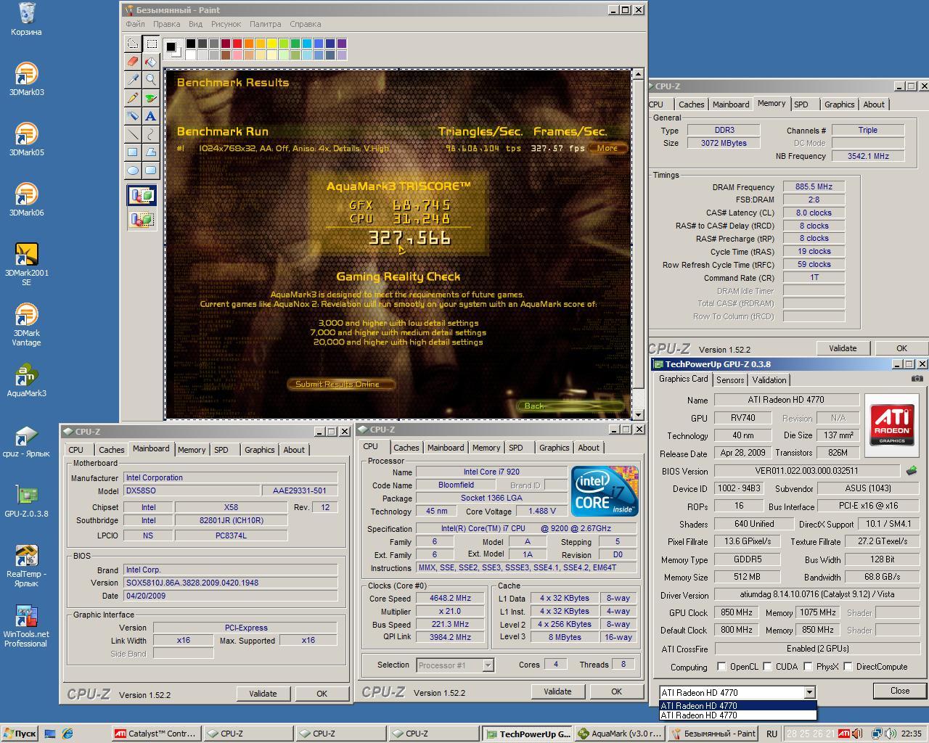Screen dimensions: 929x743
Task: Click the RU language indicator in taskbar
Action: 772,734
